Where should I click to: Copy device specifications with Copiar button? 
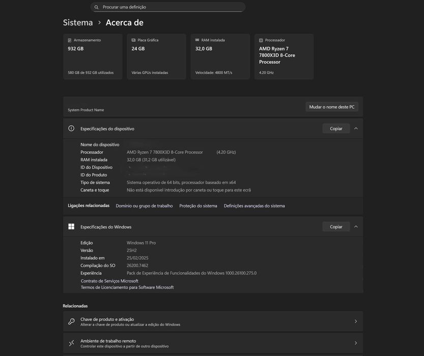click(x=336, y=128)
